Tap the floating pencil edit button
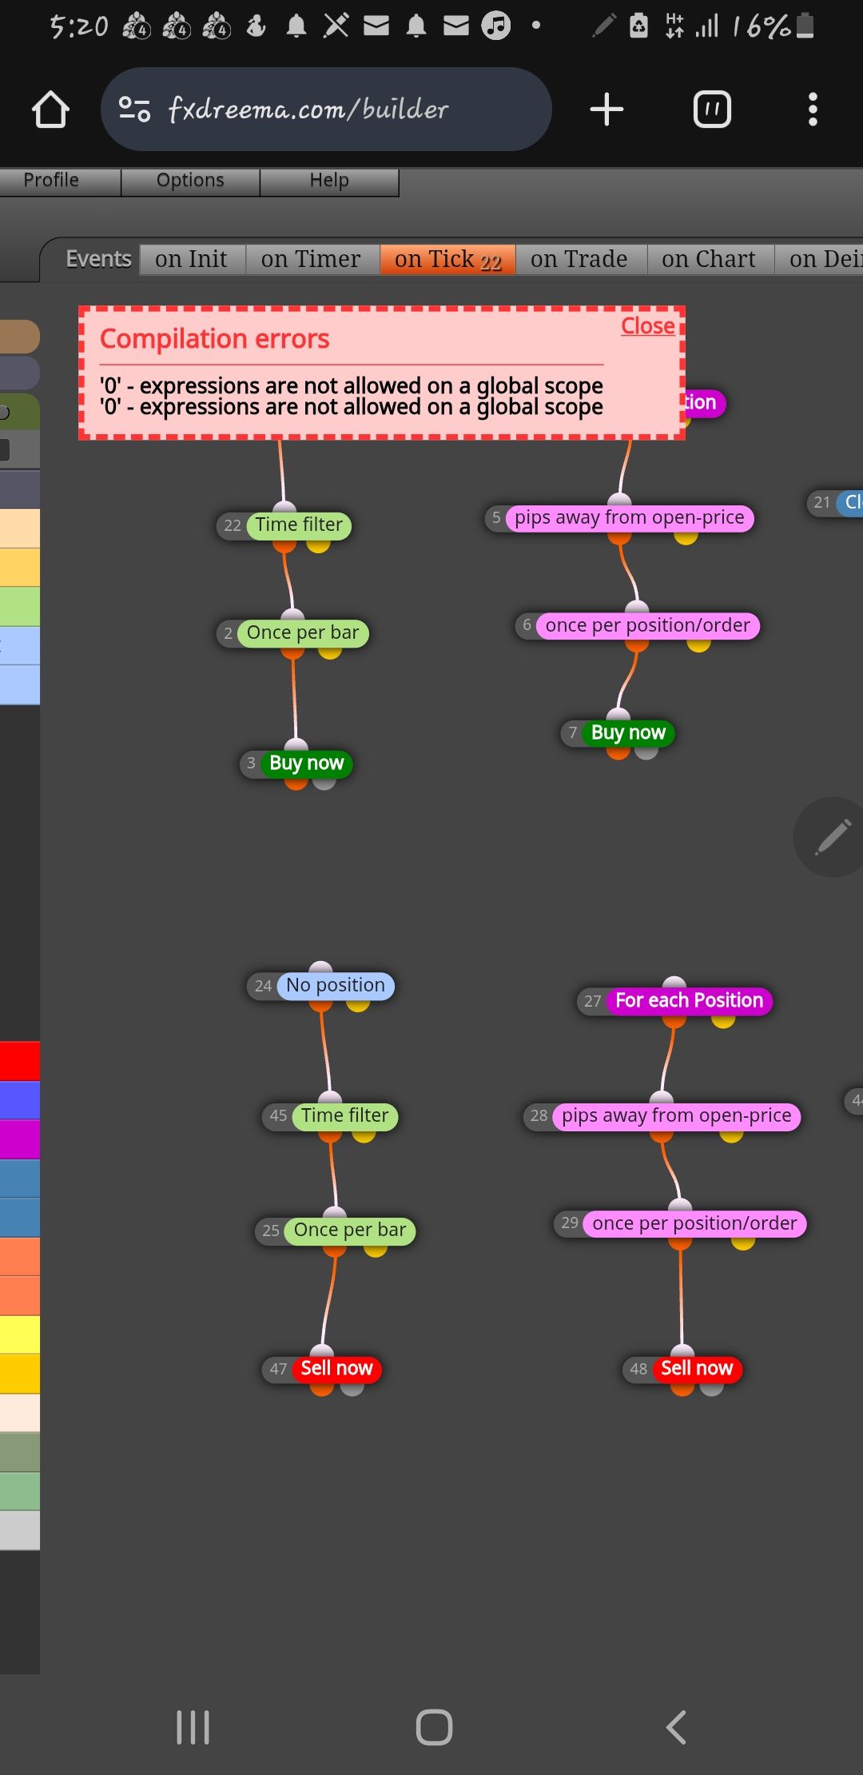Viewport: 863px width, 1775px height. coord(832,837)
